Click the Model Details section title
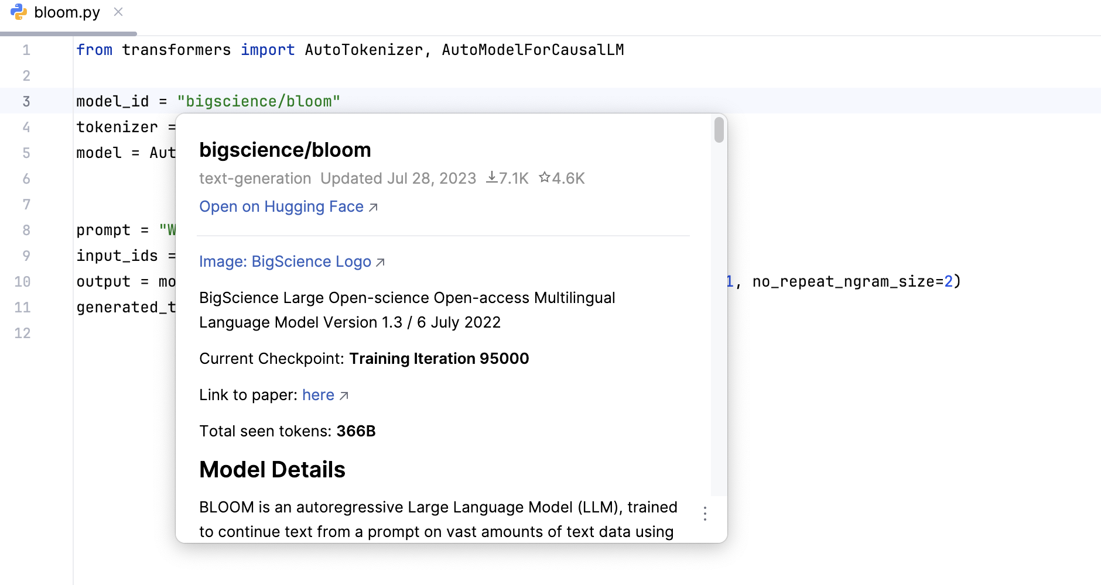The width and height of the screenshot is (1101, 585). click(272, 469)
